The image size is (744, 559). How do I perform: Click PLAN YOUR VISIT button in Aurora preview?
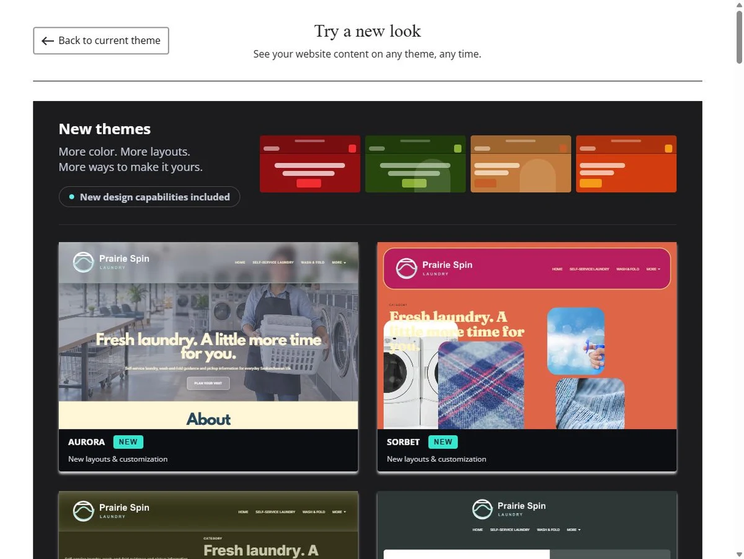[208, 383]
